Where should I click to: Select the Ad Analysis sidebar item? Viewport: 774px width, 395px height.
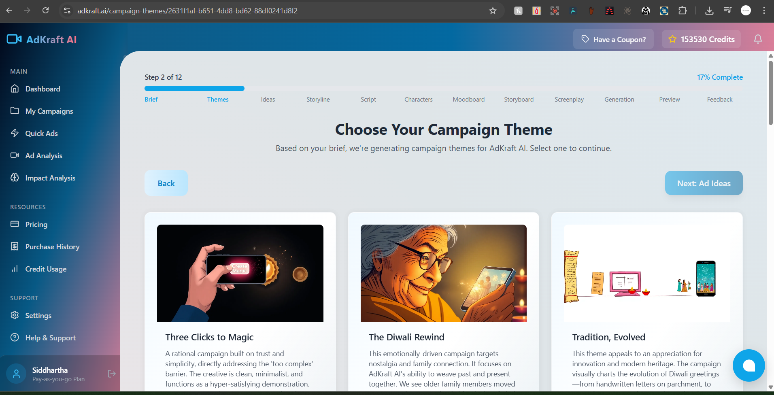coord(44,156)
